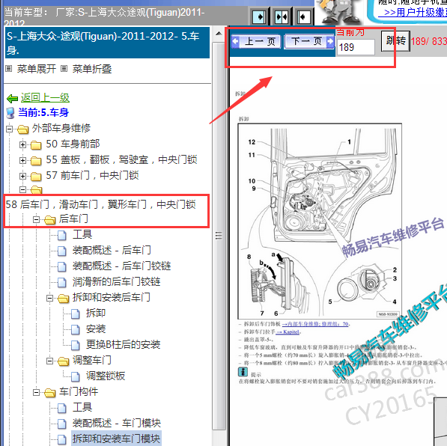Viewport: 447px width, 446px height.
Task: Click folder icon of 调整车门
Action: [x=64, y=361]
